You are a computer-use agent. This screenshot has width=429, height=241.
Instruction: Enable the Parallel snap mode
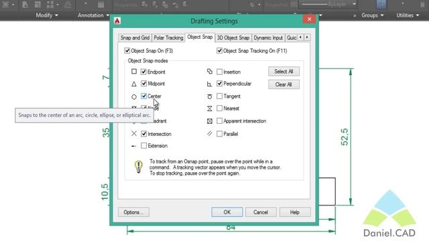pos(219,134)
